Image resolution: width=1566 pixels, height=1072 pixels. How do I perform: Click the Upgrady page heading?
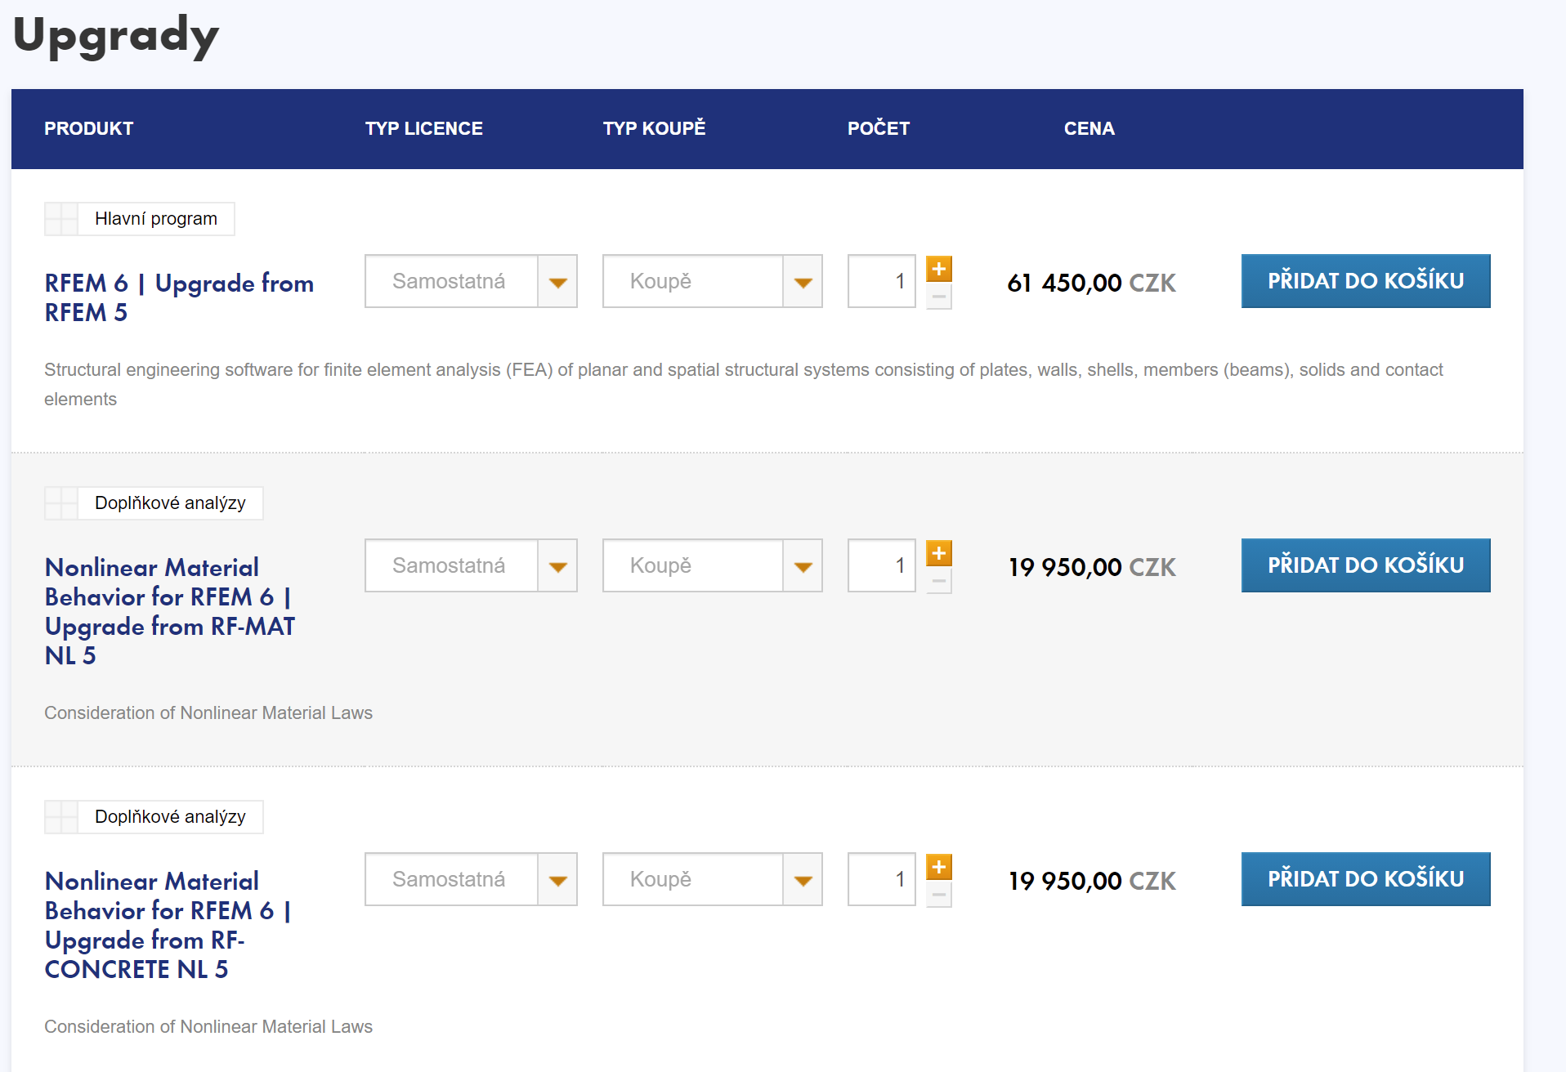pyautogui.click(x=116, y=36)
